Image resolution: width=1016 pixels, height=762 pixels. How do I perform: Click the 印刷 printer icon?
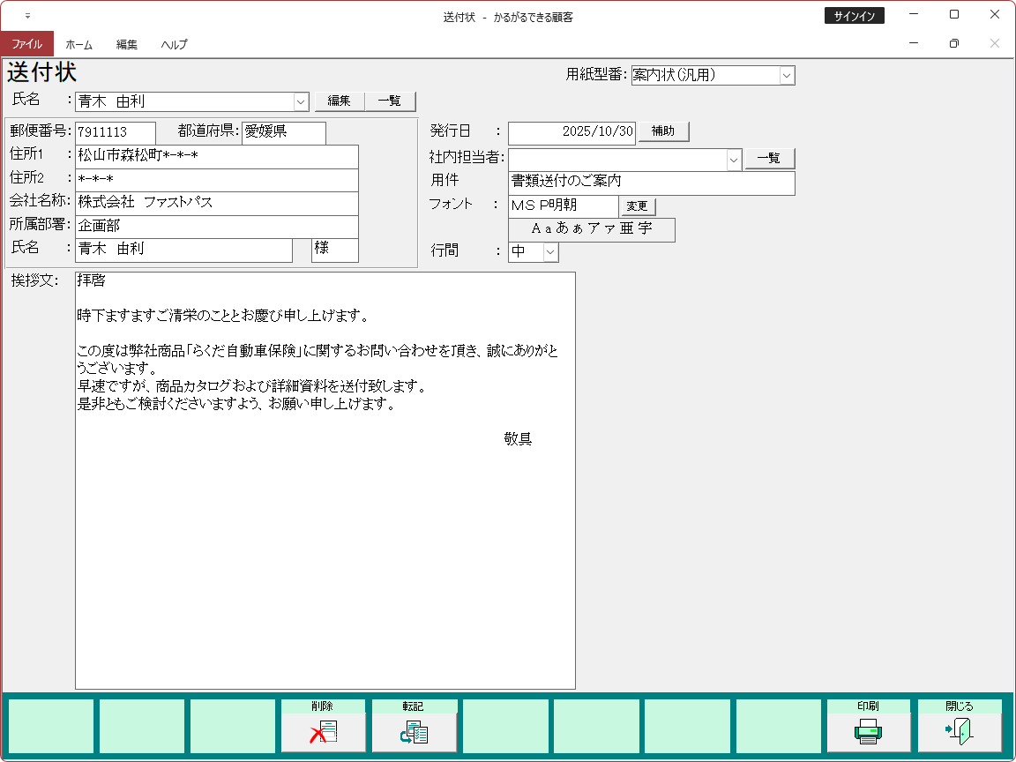tap(868, 731)
